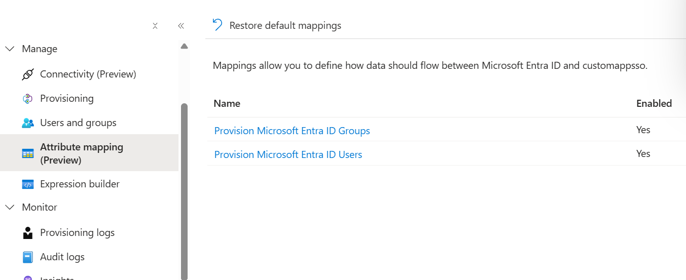Open Provision Microsoft Entra ID Users link

288,154
